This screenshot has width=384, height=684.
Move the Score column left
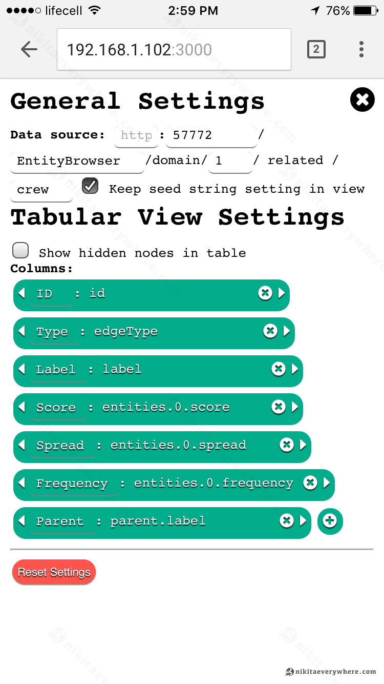22,407
